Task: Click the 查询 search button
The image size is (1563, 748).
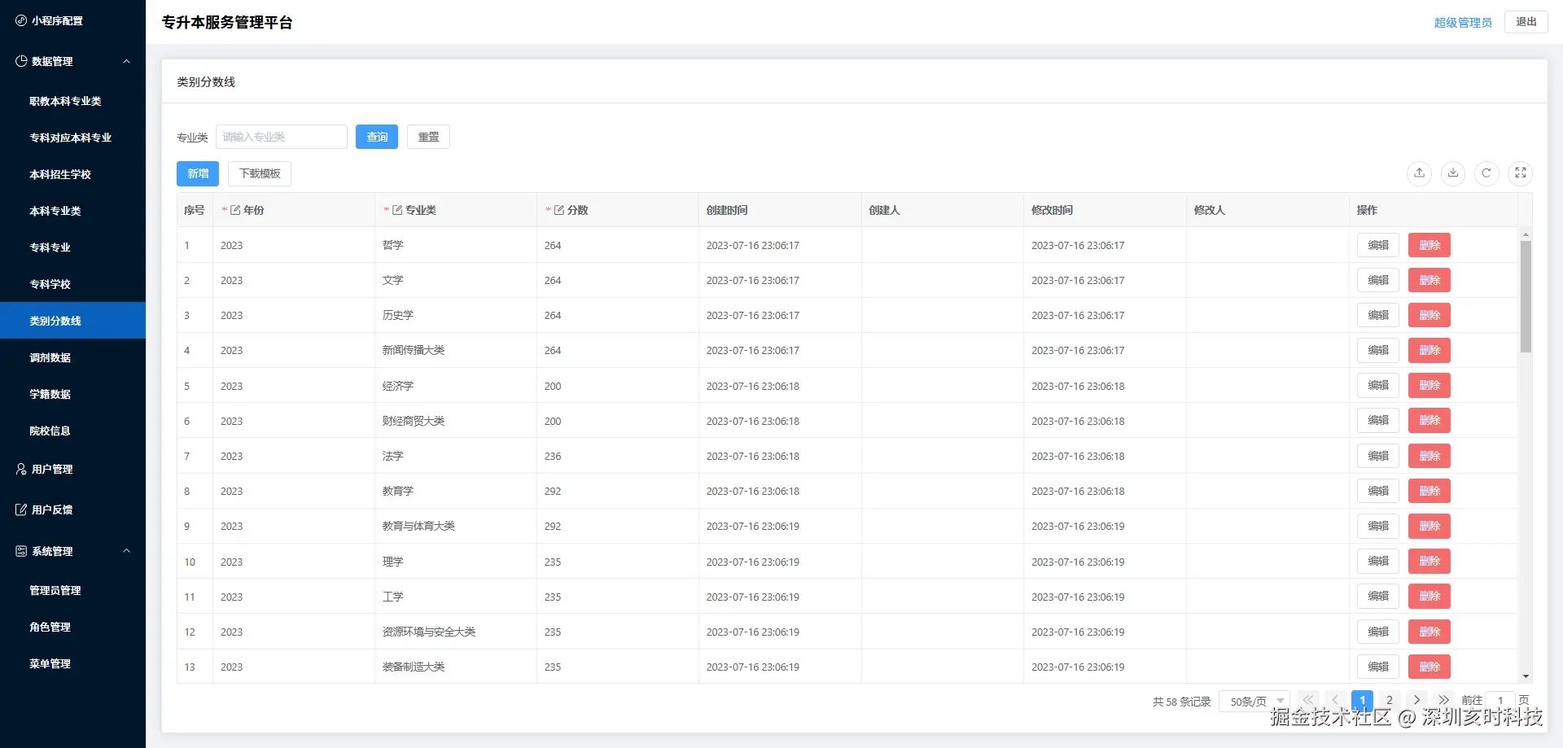Action: pos(377,137)
